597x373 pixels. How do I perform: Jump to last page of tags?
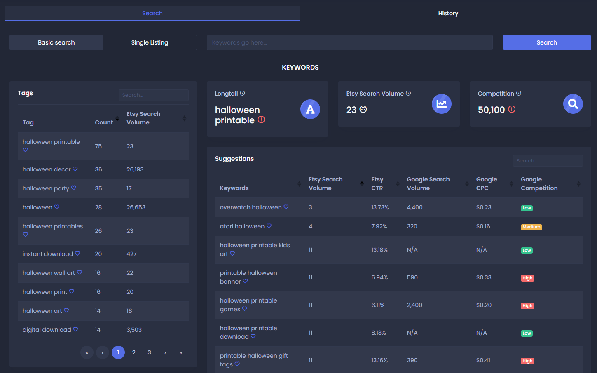click(x=181, y=352)
